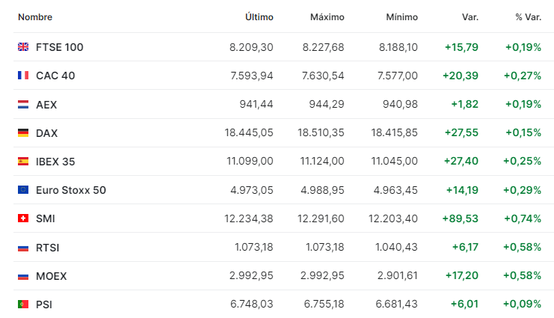Click the German flag icon beside DAX

[23, 133]
